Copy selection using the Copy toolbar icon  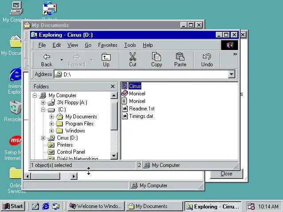click(x=157, y=60)
